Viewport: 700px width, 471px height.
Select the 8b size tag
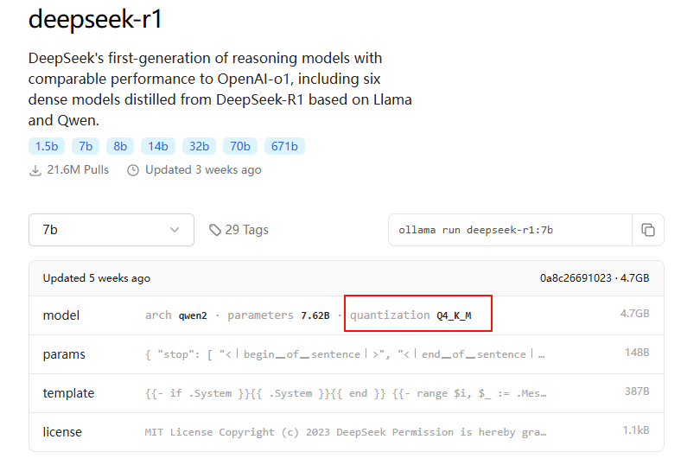pos(120,146)
